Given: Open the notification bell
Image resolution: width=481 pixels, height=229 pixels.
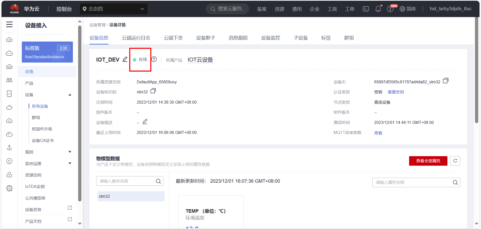Looking at the screenshot, I should [378, 9].
